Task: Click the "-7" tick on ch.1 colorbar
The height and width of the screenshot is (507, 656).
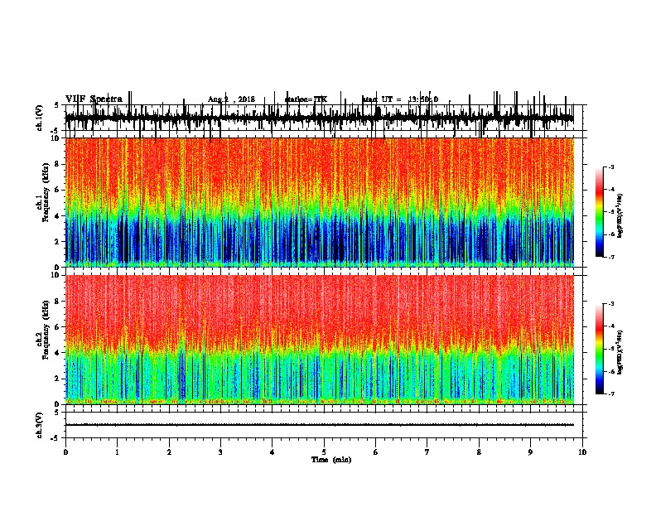Action: coord(610,257)
